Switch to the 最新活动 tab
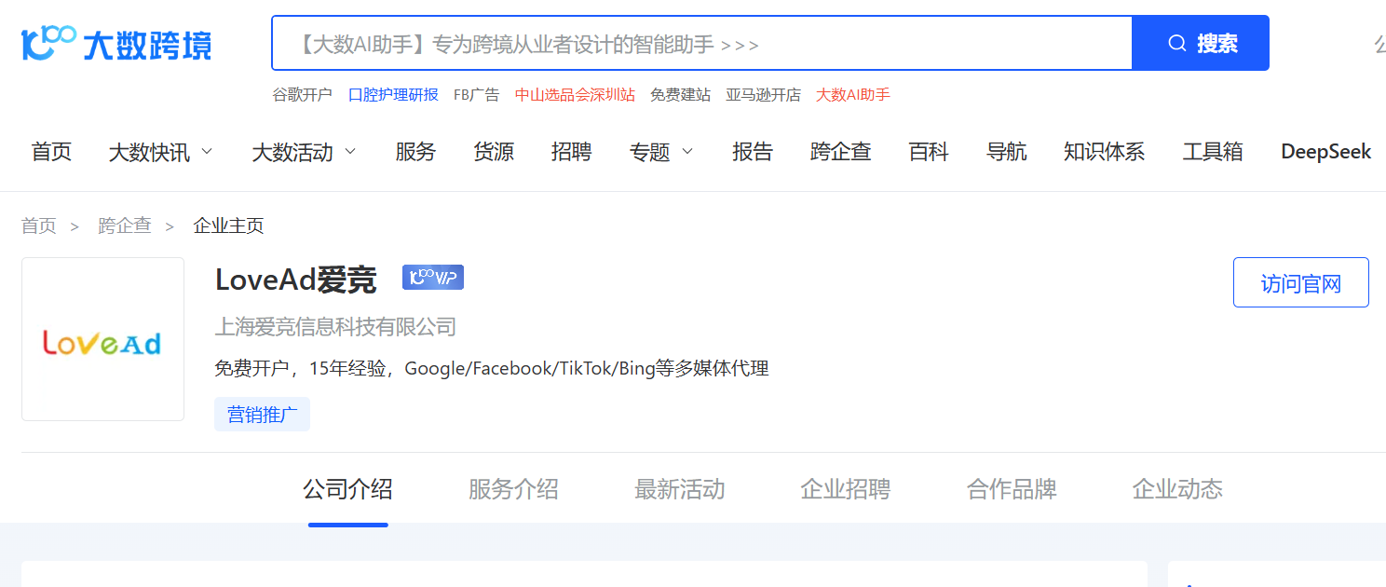Screen dimensions: 1386x587 pyautogui.click(x=679, y=489)
